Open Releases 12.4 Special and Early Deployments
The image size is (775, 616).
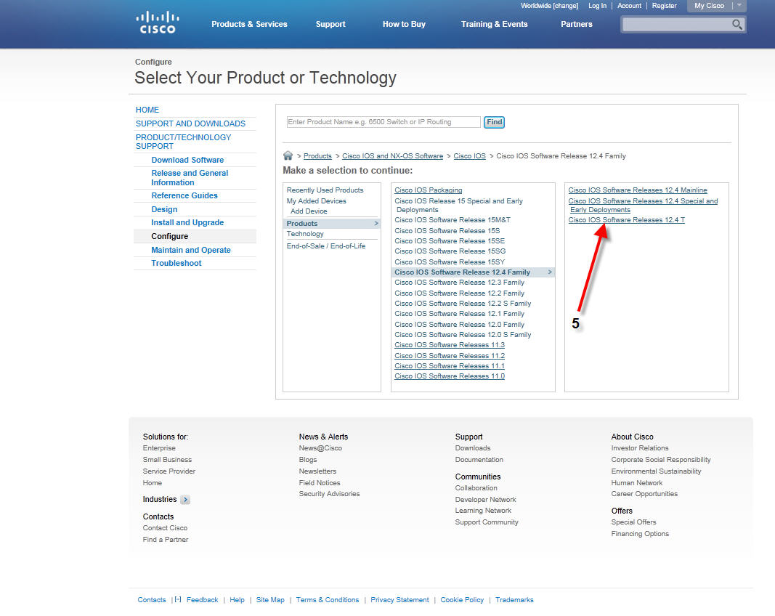click(x=643, y=206)
